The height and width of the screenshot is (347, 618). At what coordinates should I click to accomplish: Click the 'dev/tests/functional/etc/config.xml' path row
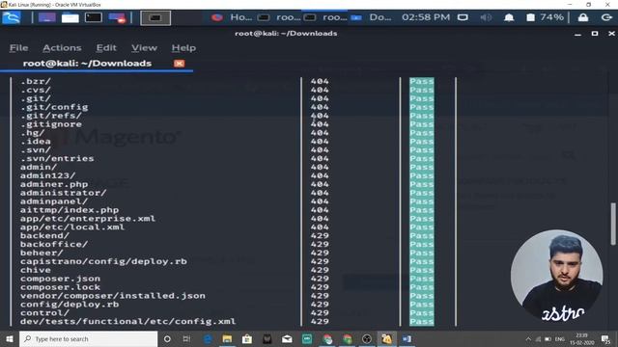(128, 322)
